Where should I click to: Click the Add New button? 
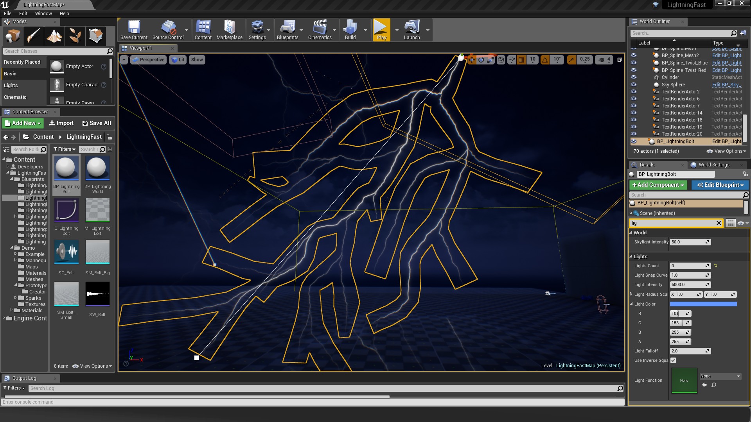point(23,123)
